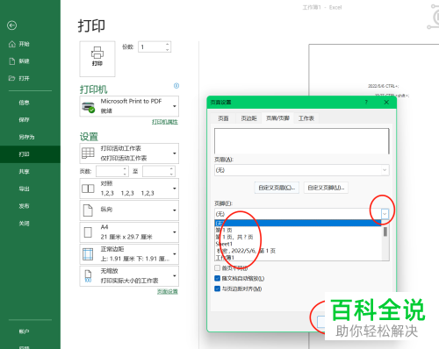This screenshot has height=349, width=439.
Task: Increase copies with the up arrow
Action: pos(168,44)
